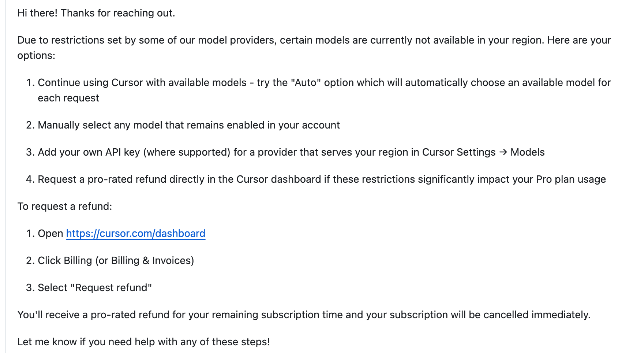This screenshot has width=622, height=353.
Task: Click the "Cursor Settings" text
Action: coord(459,152)
